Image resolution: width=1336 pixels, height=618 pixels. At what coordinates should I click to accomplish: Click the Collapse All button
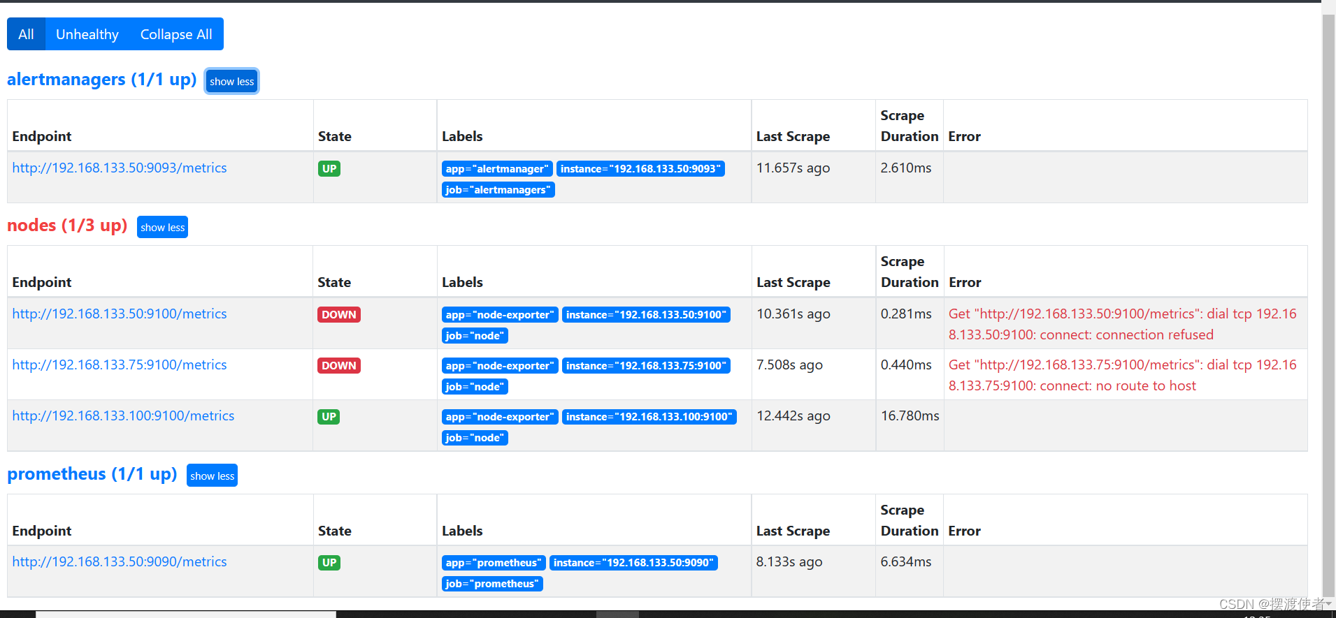click(x=176, y=34)
